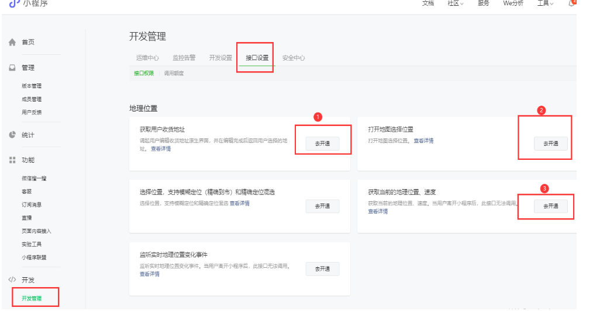593x311 pixels.
Task: Click the grid icon beside 功能
Action: tap(12, 160)
